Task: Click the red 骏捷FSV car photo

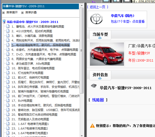Action: click(107, 54)
